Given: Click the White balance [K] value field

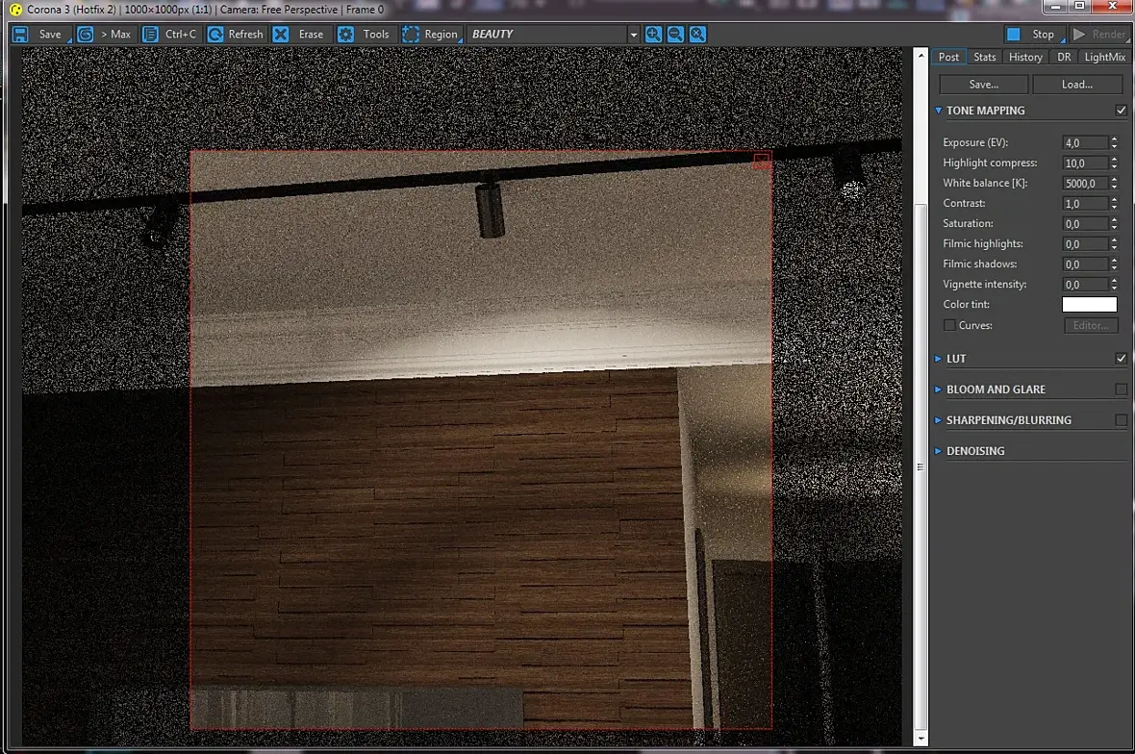Looking at the screenshot, I should [x=1085, y=184].
